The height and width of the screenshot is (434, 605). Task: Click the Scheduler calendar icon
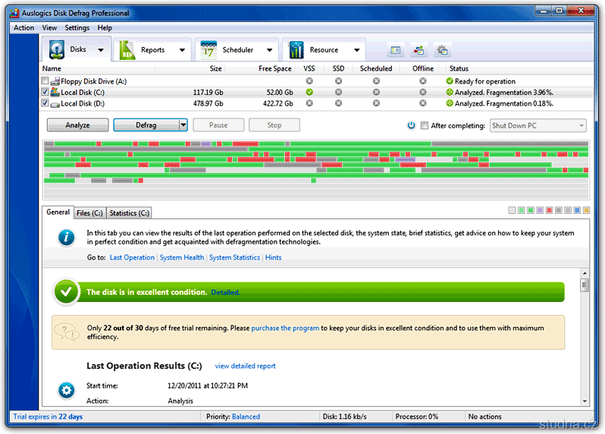coord(208,50)
